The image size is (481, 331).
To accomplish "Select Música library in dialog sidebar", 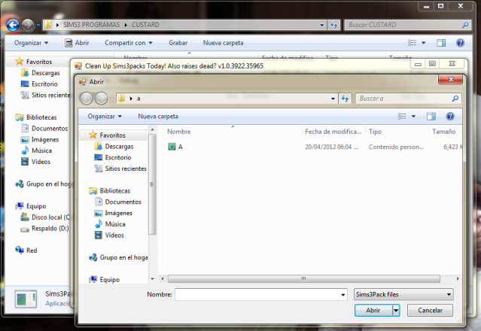I will coord(114,224).
